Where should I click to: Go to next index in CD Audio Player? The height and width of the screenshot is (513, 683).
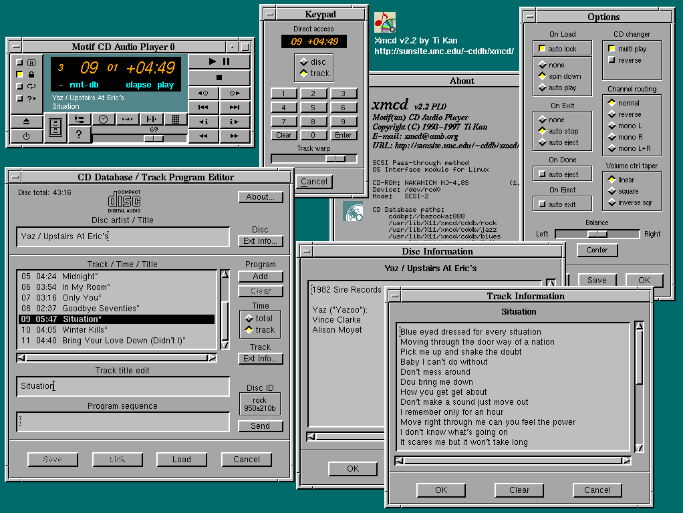(235, 122)
